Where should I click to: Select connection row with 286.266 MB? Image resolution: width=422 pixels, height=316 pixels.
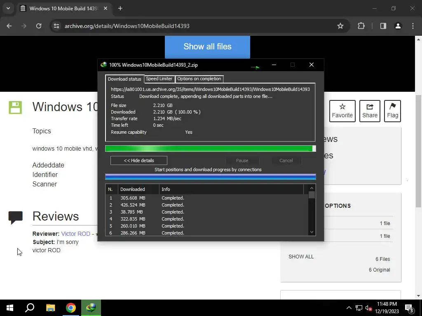click(207, 233)
